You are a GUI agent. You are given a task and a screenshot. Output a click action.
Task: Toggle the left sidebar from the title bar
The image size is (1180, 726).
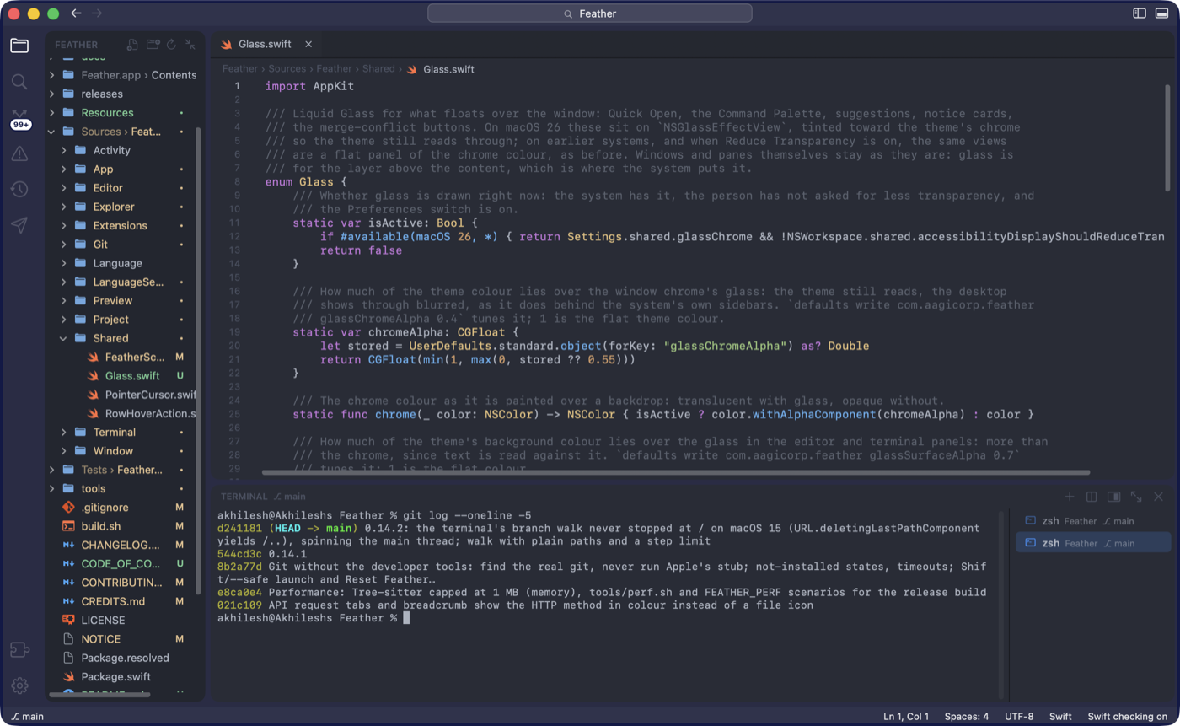click(1140, 13)
